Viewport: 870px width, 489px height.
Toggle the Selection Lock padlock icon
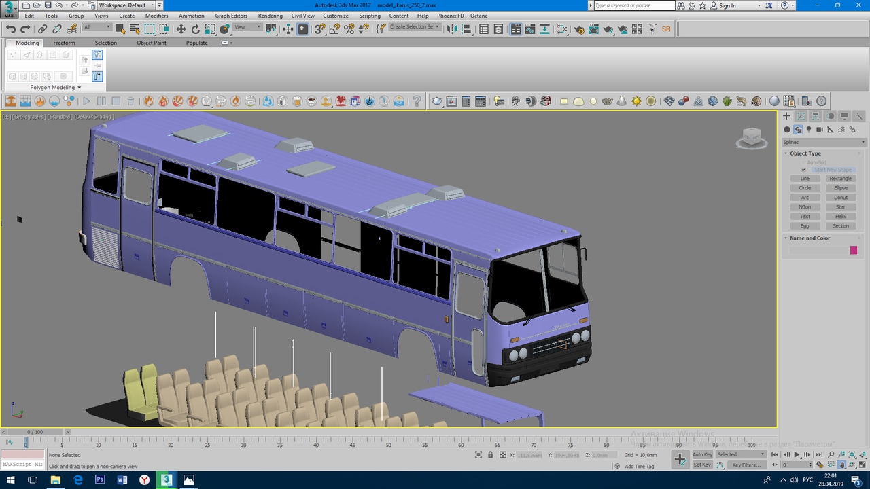(490, 455)
